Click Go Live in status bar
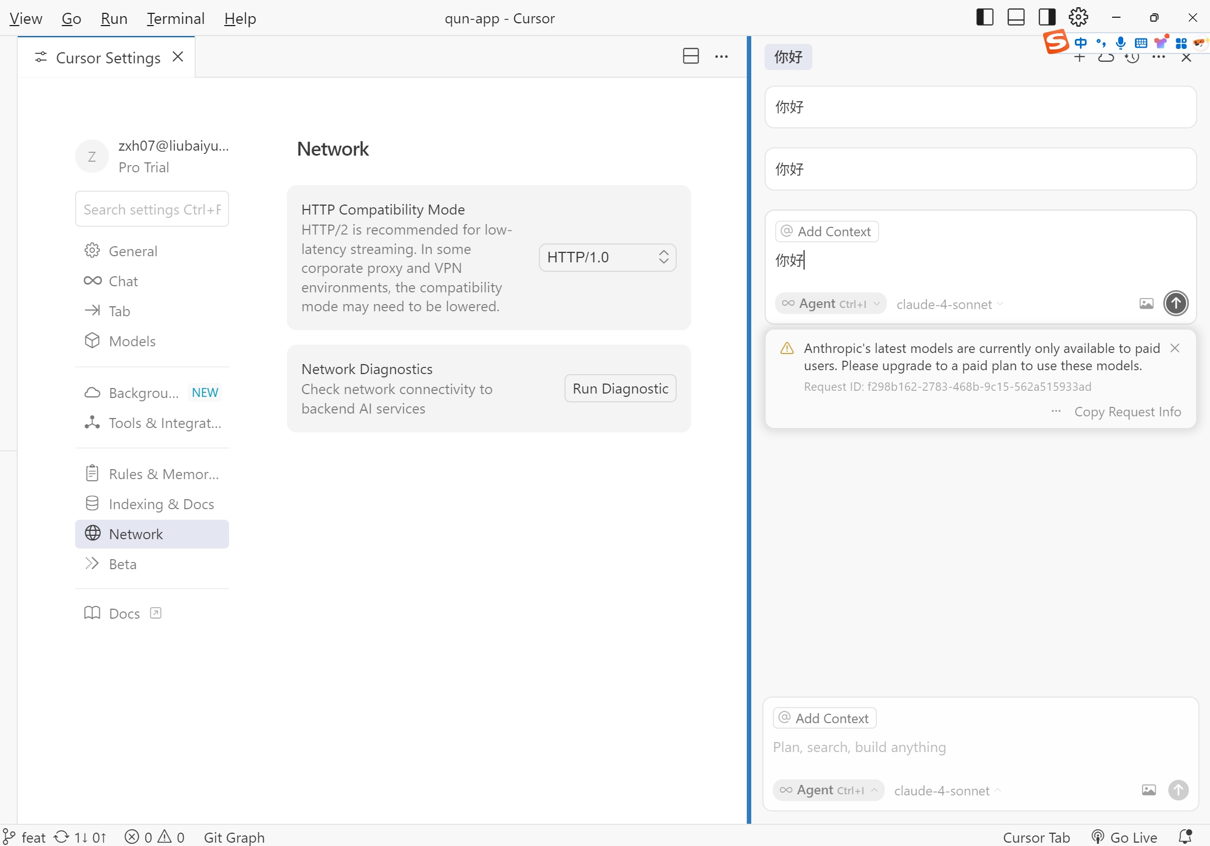 pyautogui.click(x=1124, y=837)
